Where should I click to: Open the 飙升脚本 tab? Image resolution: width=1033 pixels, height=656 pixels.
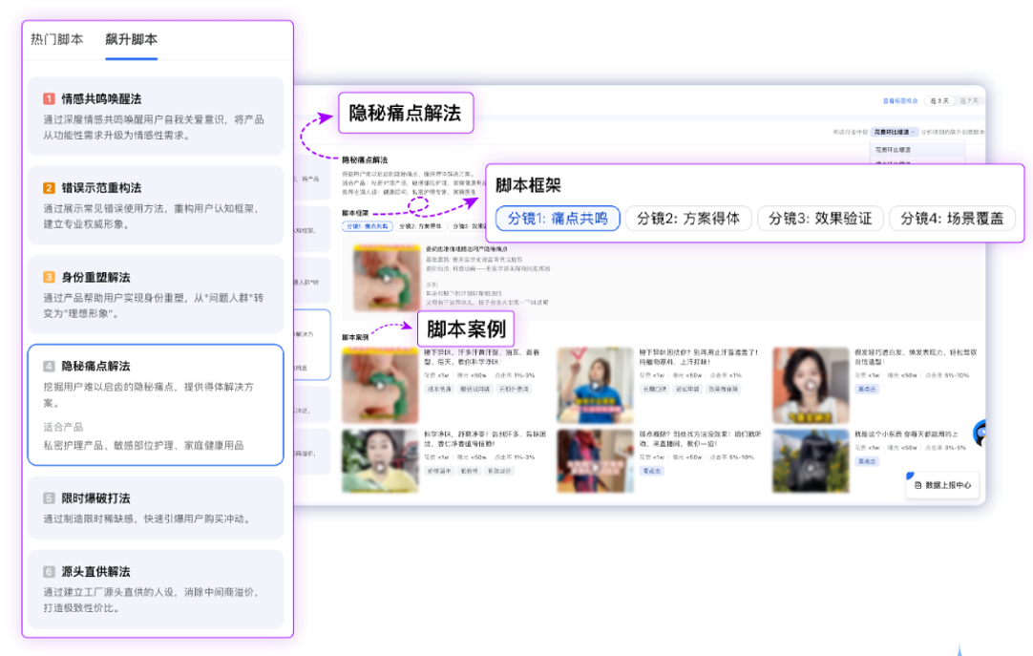pyautogui.click(x=132, y=40)
